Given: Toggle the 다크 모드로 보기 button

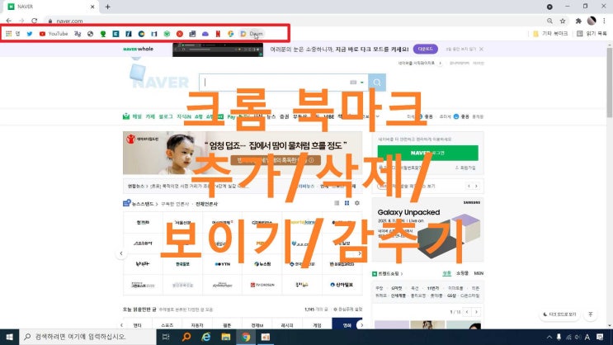Looking at the screenshot, I should coord(559,314).
